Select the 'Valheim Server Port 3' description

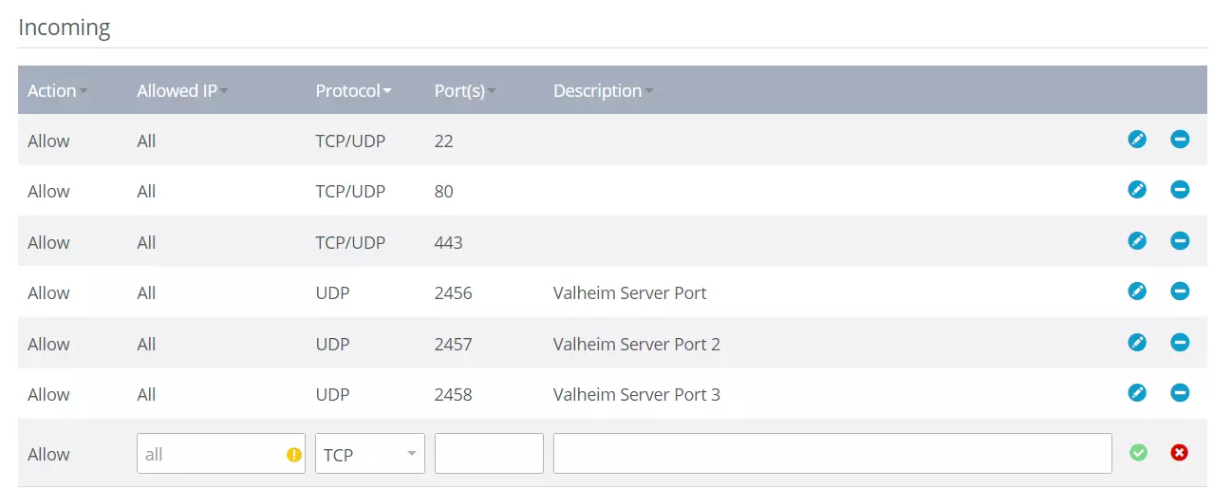point(637,394)
